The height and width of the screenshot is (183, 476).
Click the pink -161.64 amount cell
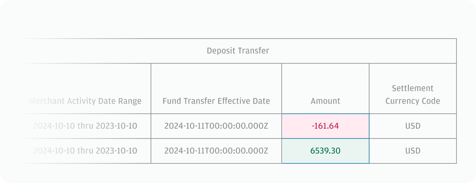tap(325, 126)
